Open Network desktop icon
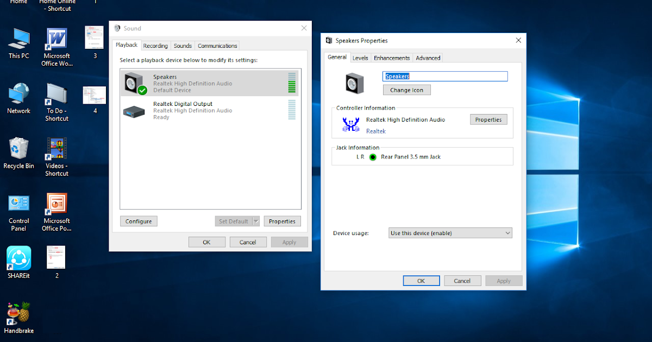The width and height of the screenshot is (652, 342). coord(19,94)
